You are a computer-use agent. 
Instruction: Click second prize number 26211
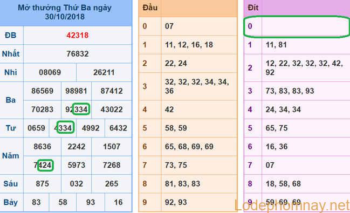tap(104, 72)
